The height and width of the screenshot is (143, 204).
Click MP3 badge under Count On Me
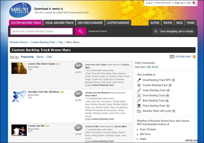coord(88,141)
